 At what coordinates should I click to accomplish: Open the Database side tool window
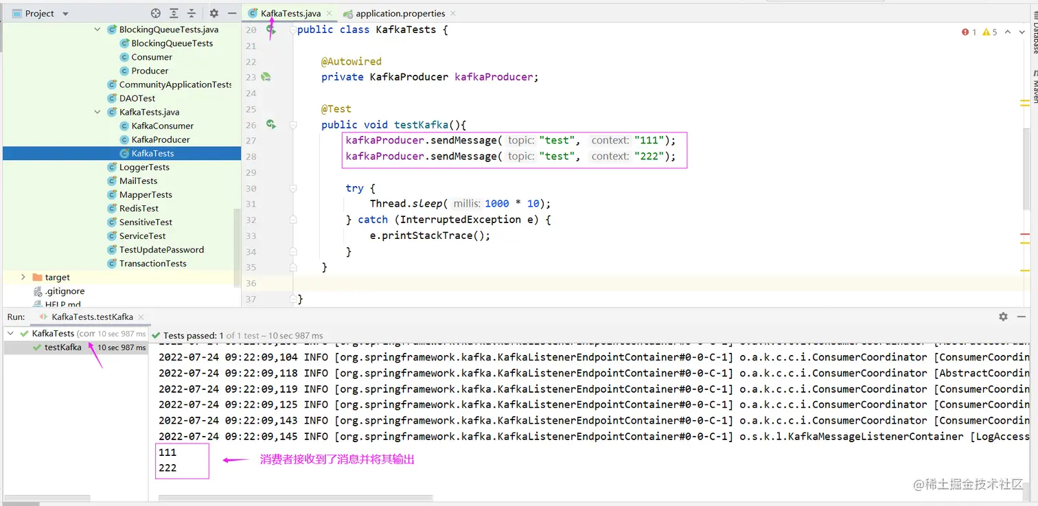click(1034, 31)
